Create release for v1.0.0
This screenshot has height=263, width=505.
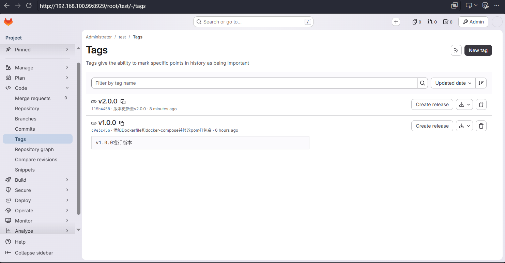(x=432, y=126)
